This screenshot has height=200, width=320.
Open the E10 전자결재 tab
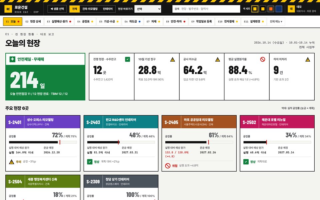coord(228,21)
